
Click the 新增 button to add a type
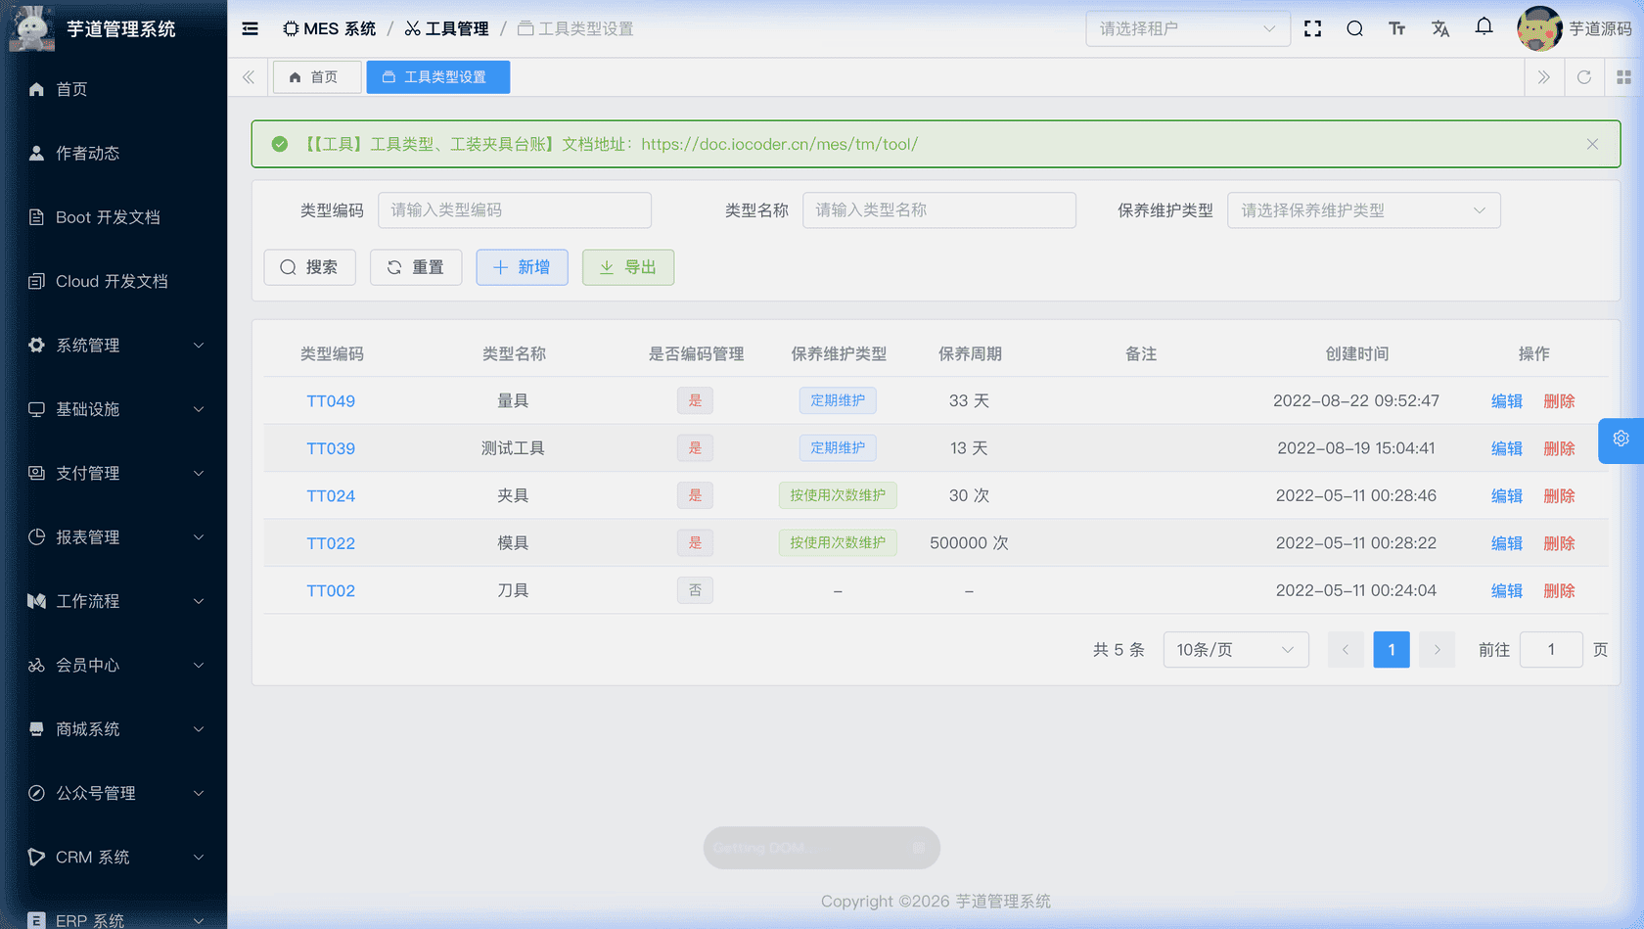[x=522, y=266]
